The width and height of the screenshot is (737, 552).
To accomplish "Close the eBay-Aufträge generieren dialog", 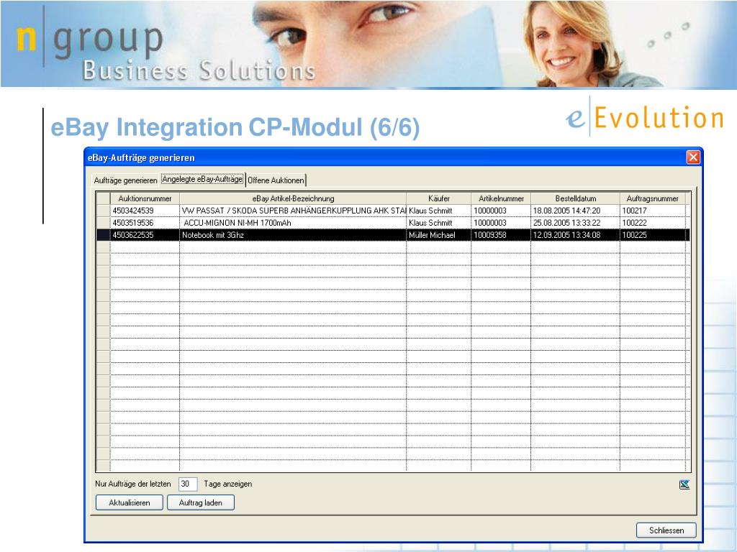I will click(x=693, y=157).
